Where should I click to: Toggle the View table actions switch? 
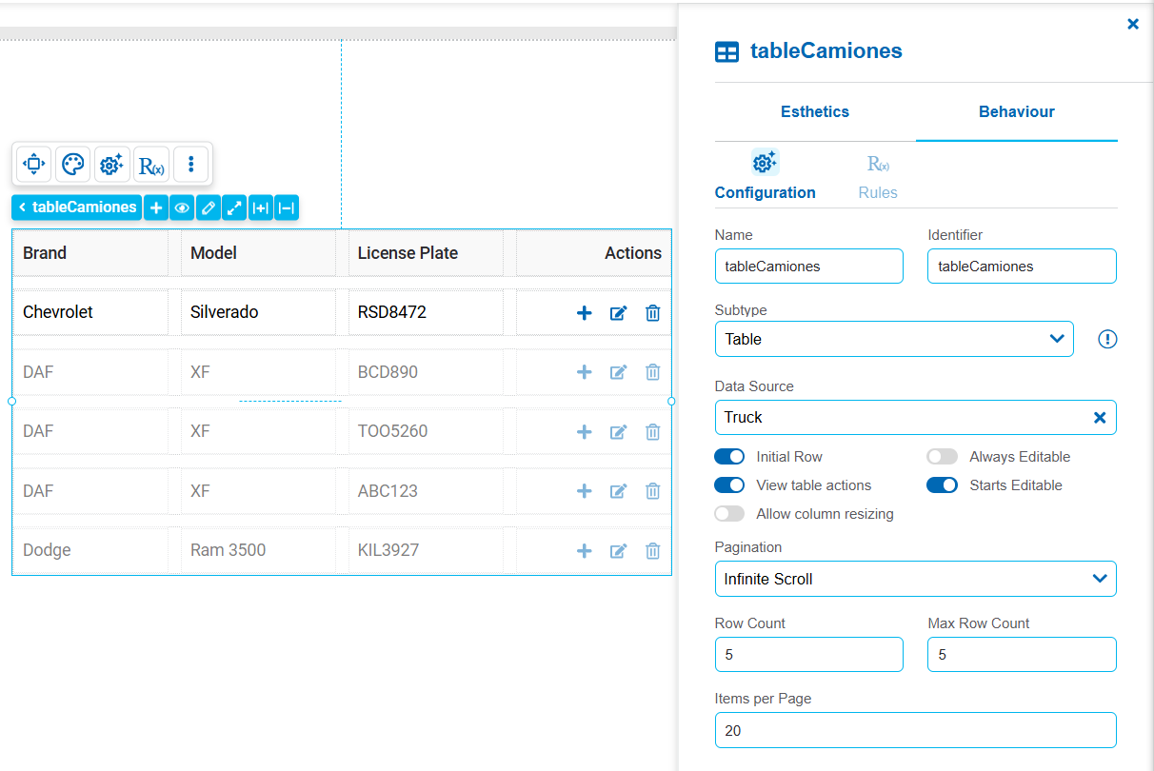[729, 485]
